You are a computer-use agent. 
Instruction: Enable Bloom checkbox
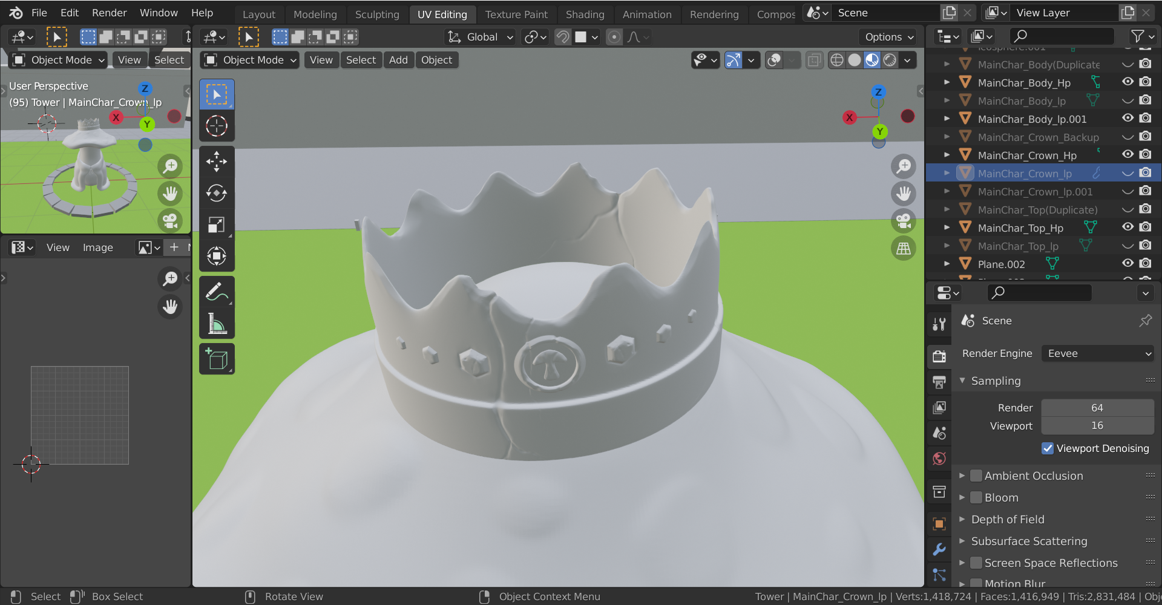pos(976,497)
